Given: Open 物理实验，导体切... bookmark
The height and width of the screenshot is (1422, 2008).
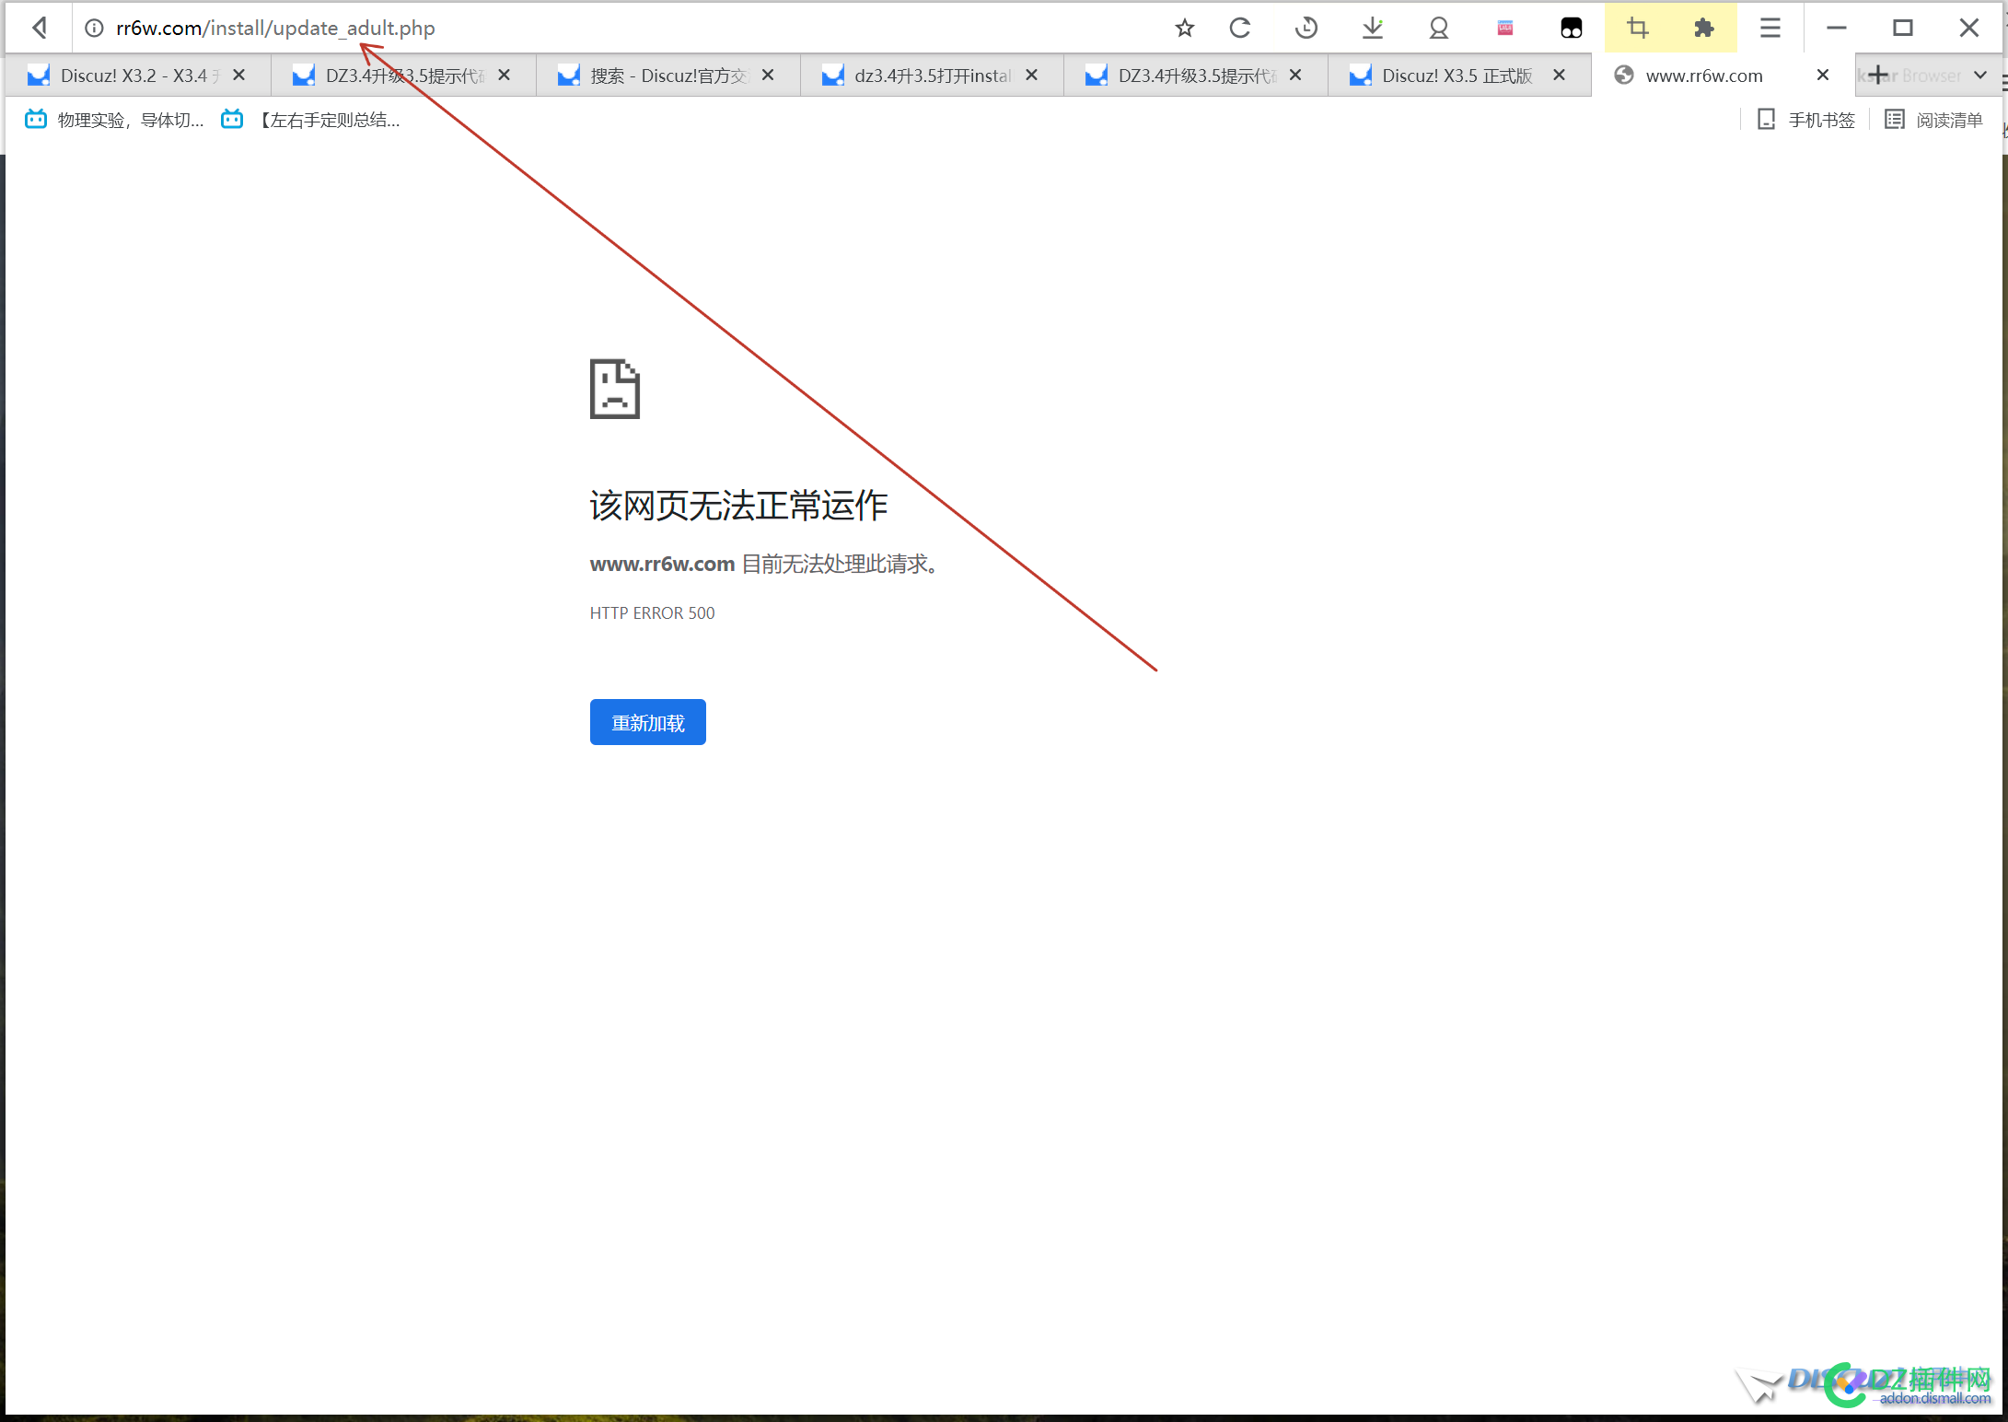Looking at the screenshot, I should pyautogui.click(x=114, y=120).
